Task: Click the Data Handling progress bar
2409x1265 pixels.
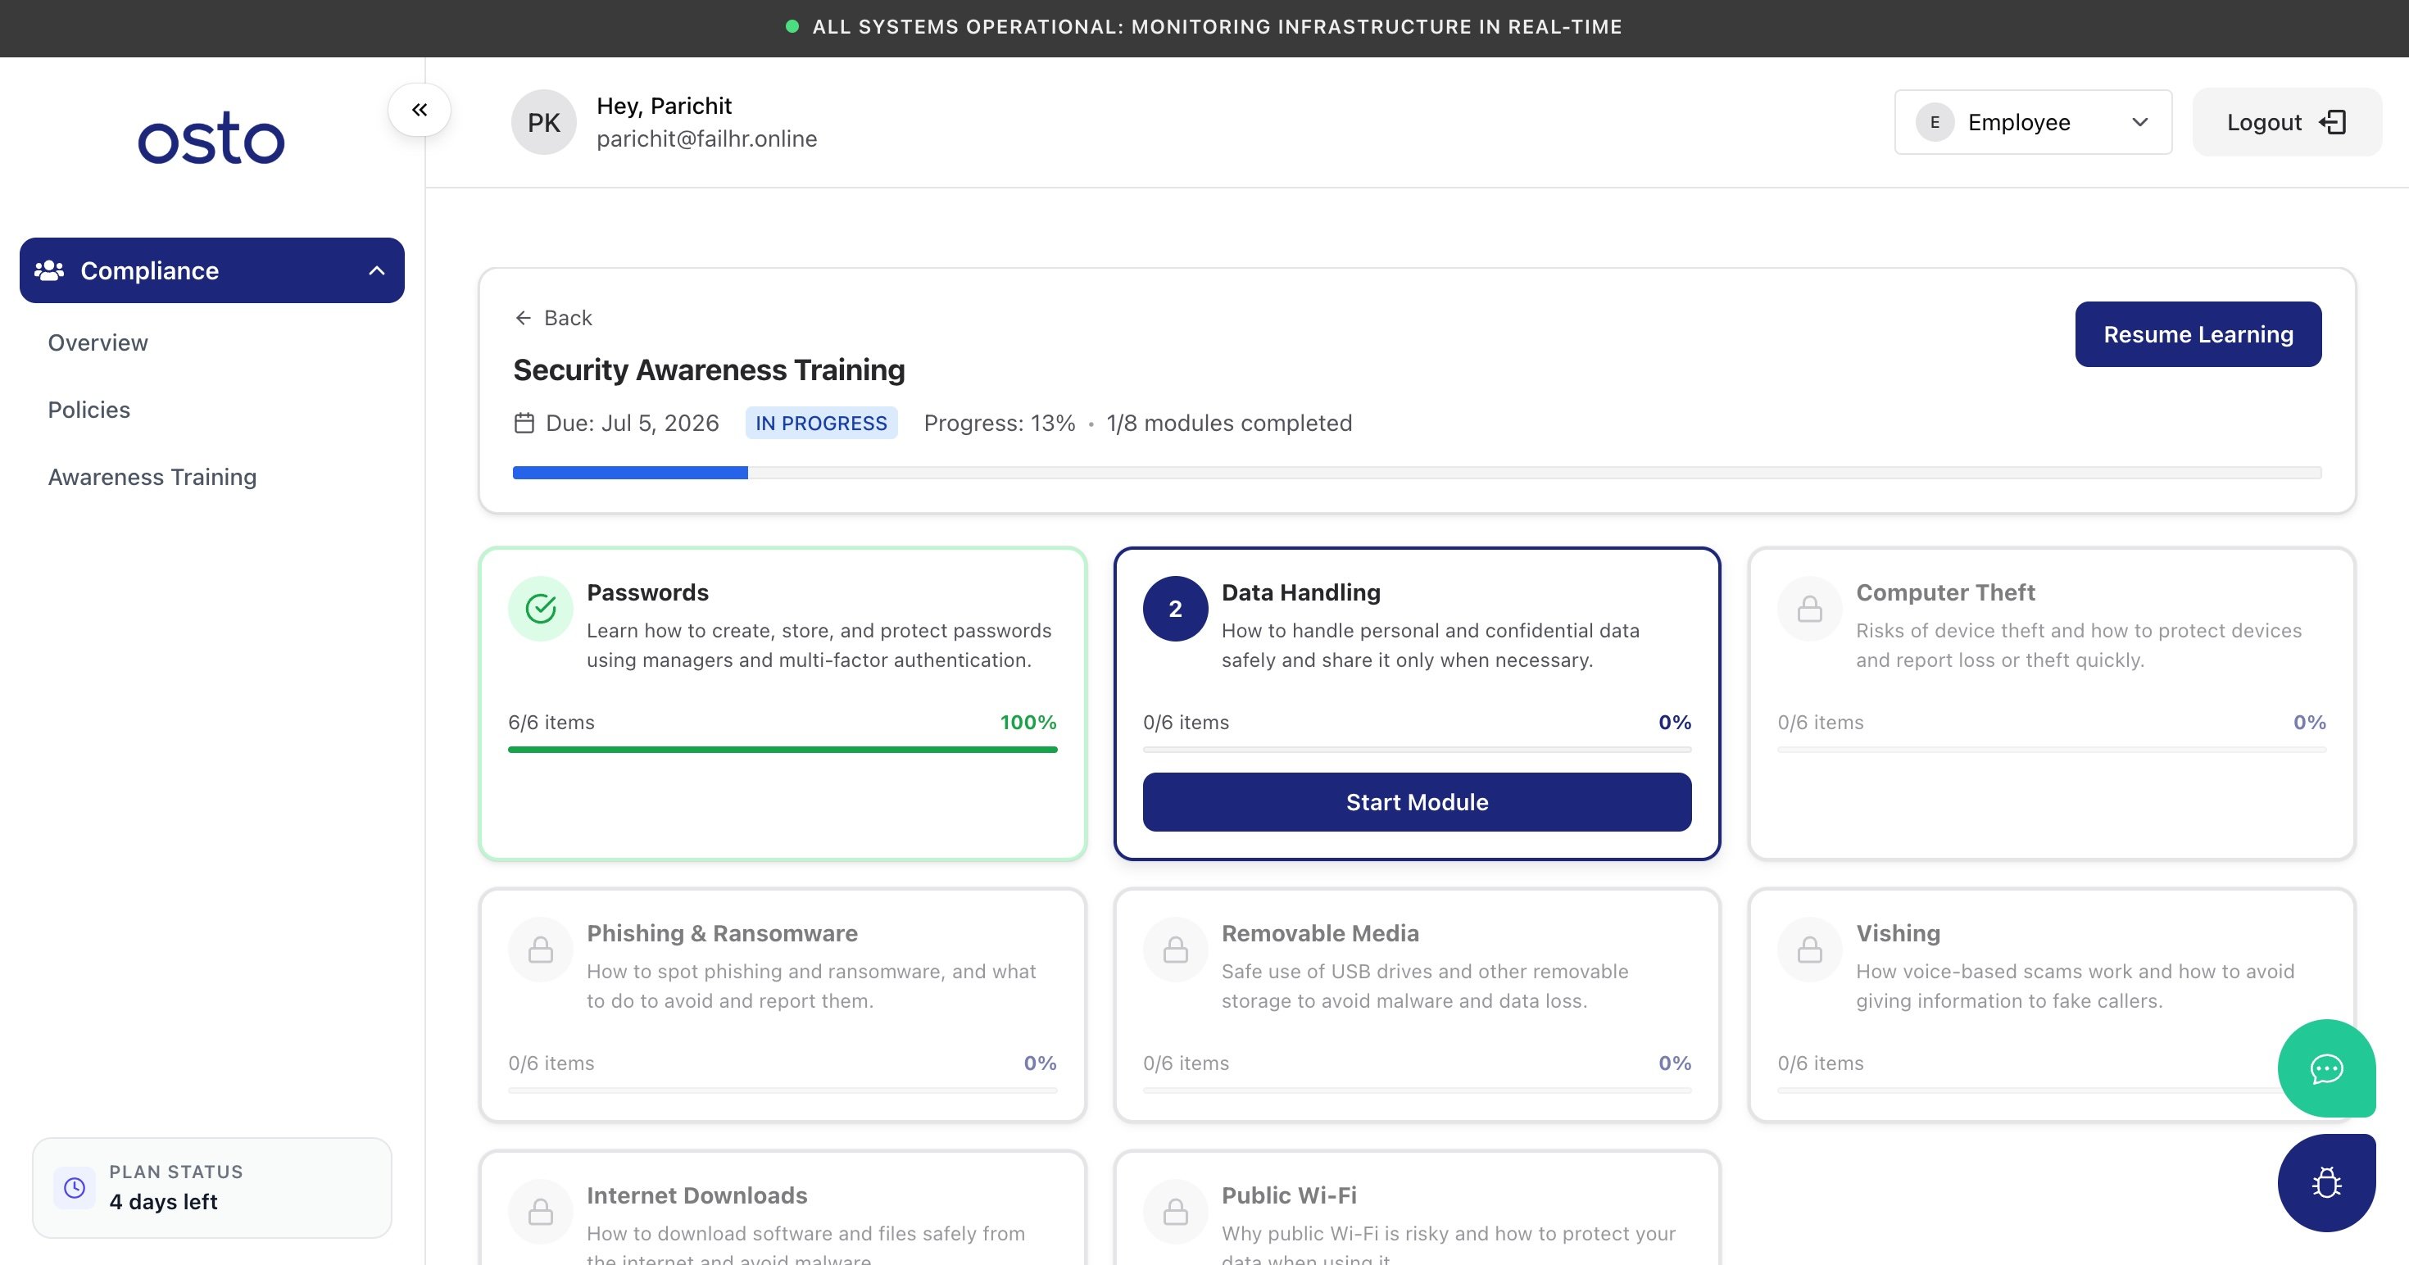Action: 1417,750
